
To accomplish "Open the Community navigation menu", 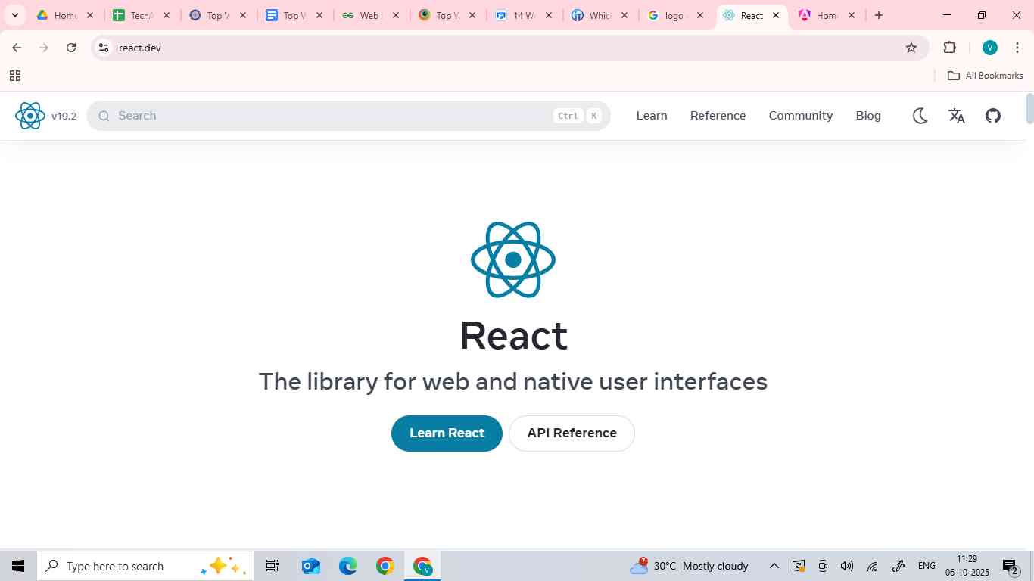I will click(800, 115).
